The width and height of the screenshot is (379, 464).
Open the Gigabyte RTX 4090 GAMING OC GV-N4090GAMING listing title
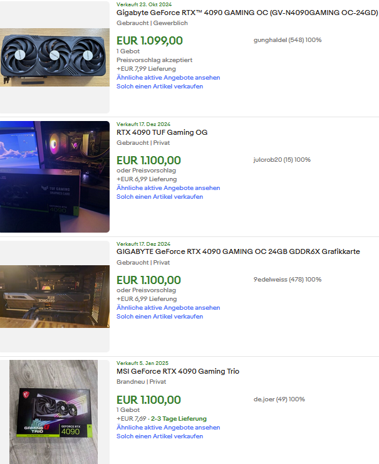247,13
